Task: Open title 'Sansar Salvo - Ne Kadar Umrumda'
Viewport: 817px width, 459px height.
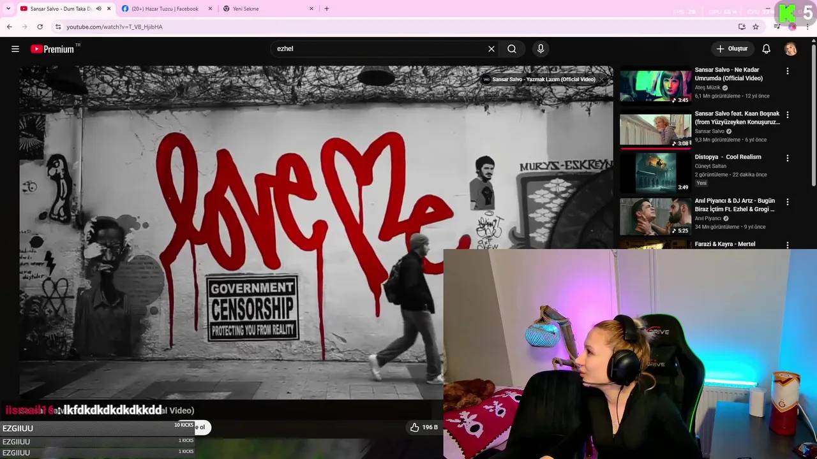Action: tap(728, 74)
